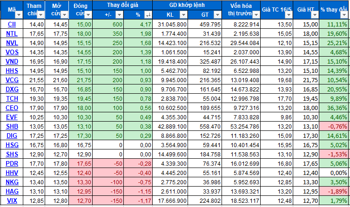Select HSG trade value cell 59.441
The height and width of the screenshot is (207, 350).
[x=205, y=145]
